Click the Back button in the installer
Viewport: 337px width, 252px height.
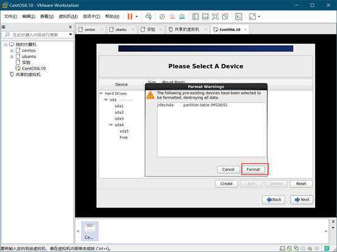274,200
